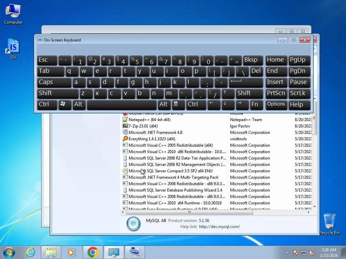Toggle the Fn key on keyboard
Screen dimensions: 346x259
point(256,105)
